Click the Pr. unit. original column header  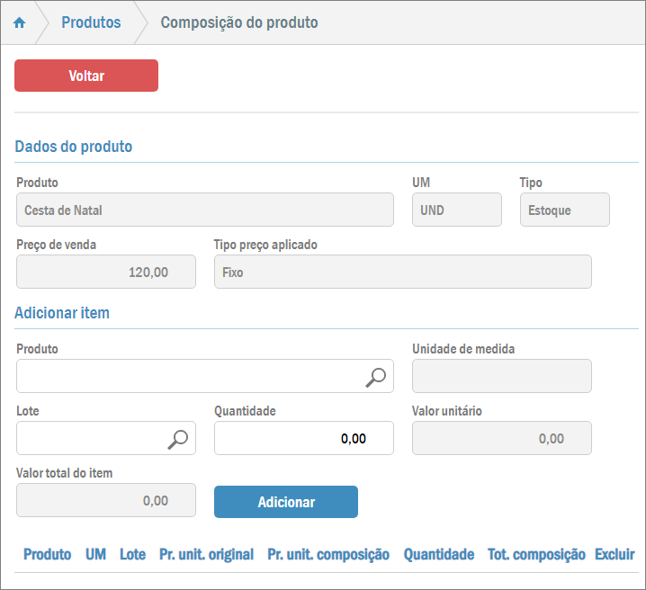tap(206, 554)
